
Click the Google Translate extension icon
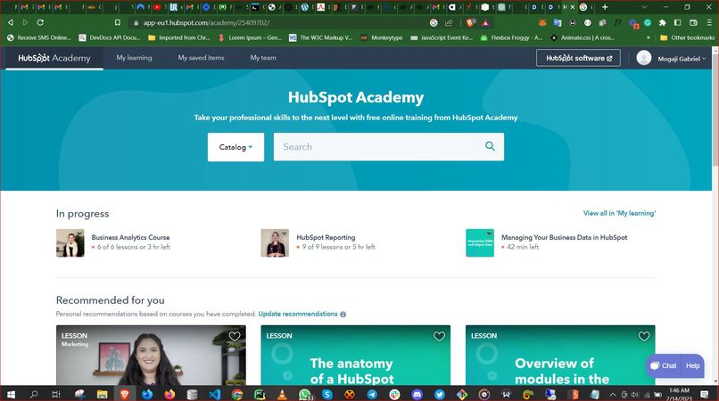pyautogui.click(x=558, y=22)
